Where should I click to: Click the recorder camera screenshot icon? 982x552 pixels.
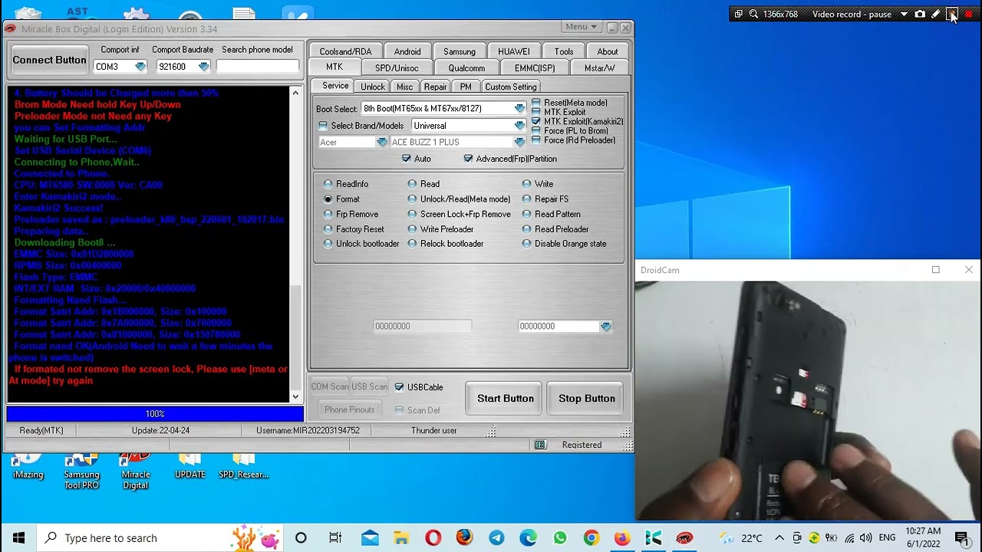[x=920, y=14]
